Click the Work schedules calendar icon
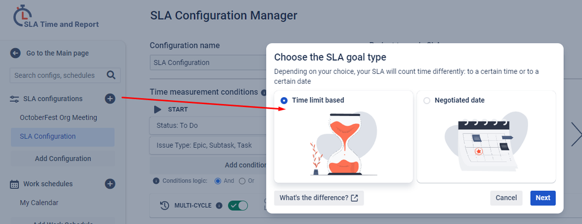The width and height of the screenshot is (582, 224). pos(15,184)
